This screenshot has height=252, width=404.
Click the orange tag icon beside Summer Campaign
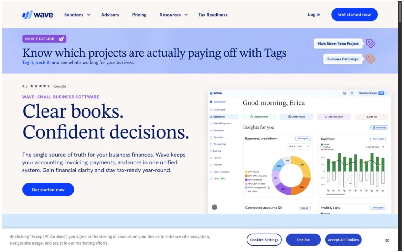370,59
